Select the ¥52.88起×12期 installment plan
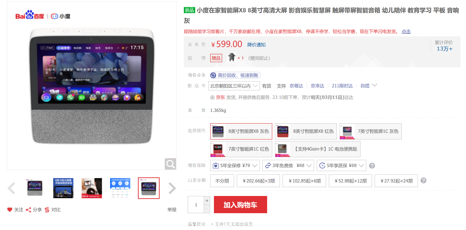Screen dimensions: 466x230 coord(350,181)
